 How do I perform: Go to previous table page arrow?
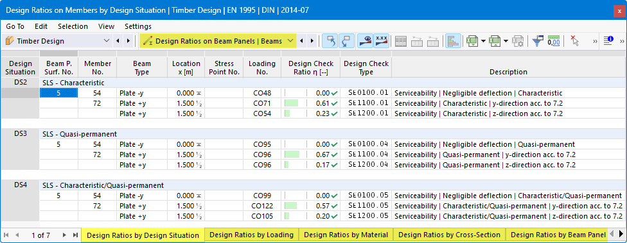point(17,235)
